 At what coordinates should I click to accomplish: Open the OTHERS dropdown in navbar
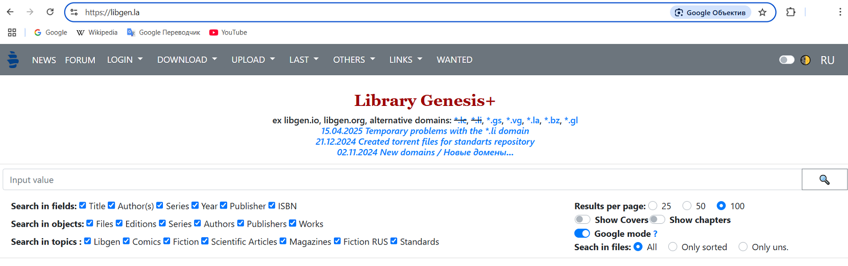tap(354, 59)
